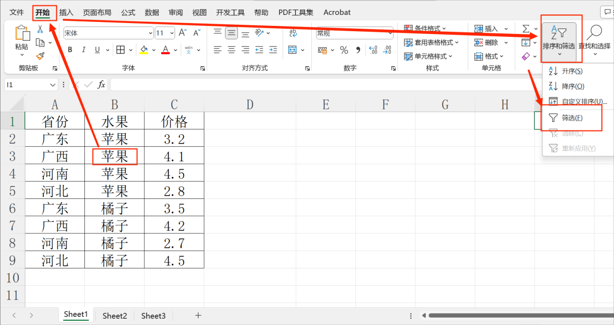Click the decrease decimal icon
614x325 pixels.
387,50
